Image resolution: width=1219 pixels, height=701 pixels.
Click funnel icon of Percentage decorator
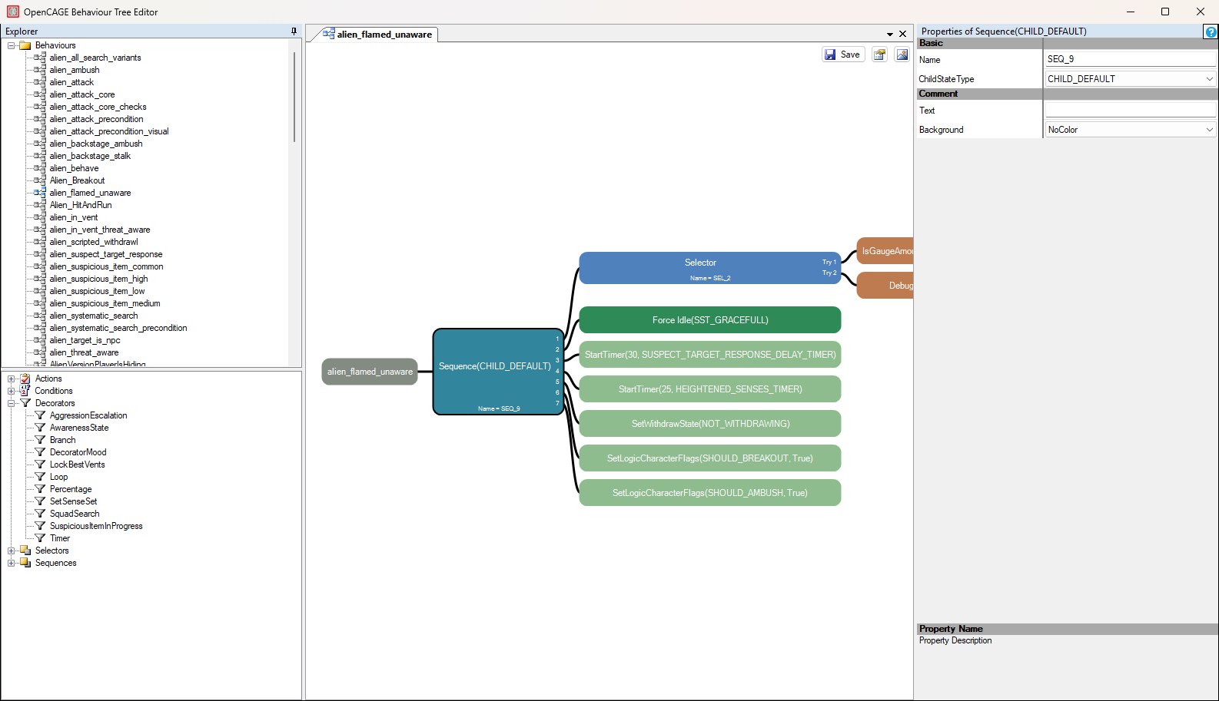coord(40,489)
